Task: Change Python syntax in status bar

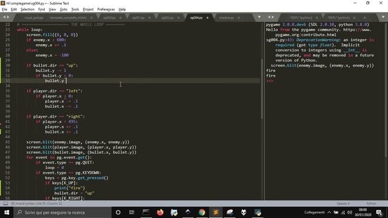Action: click(x=371, y=203)
